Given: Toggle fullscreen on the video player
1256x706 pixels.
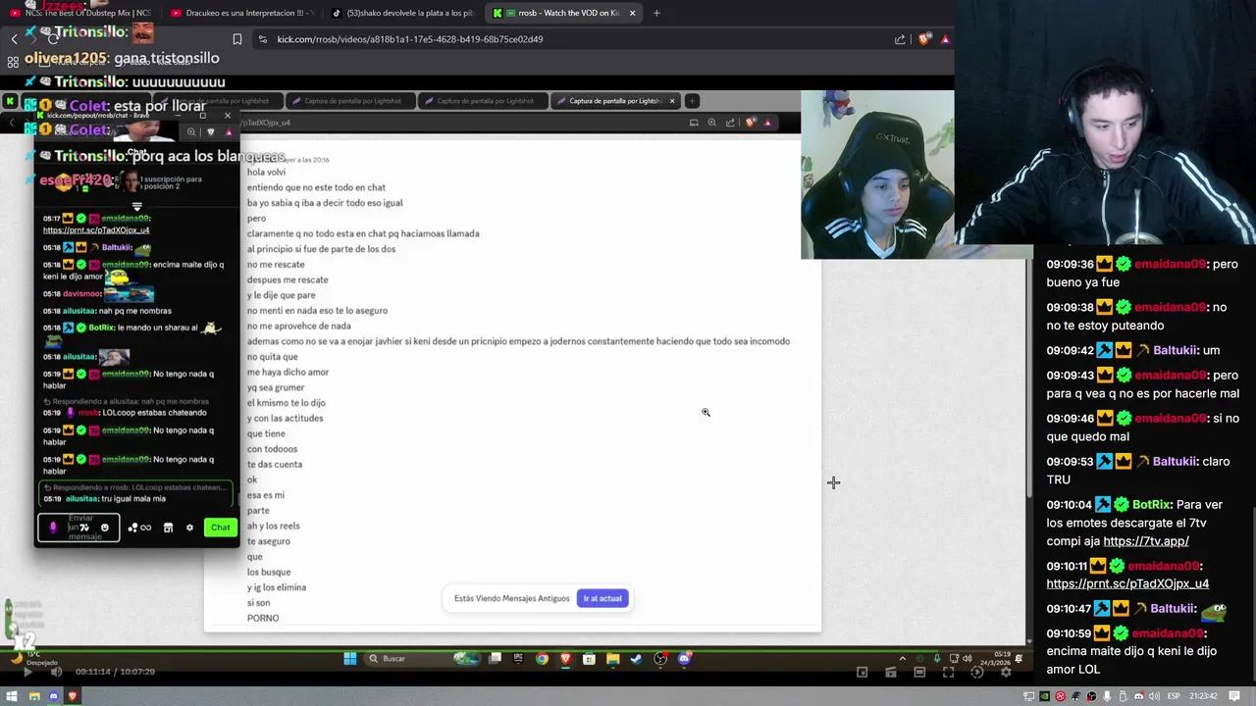Looking at the screenshot, I should 948,672.
